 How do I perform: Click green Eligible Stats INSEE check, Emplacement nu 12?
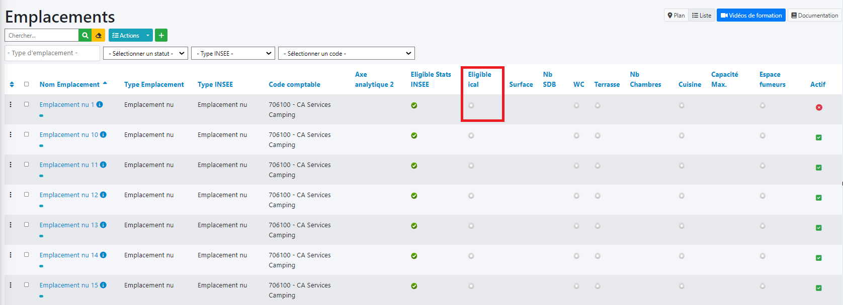414,196
